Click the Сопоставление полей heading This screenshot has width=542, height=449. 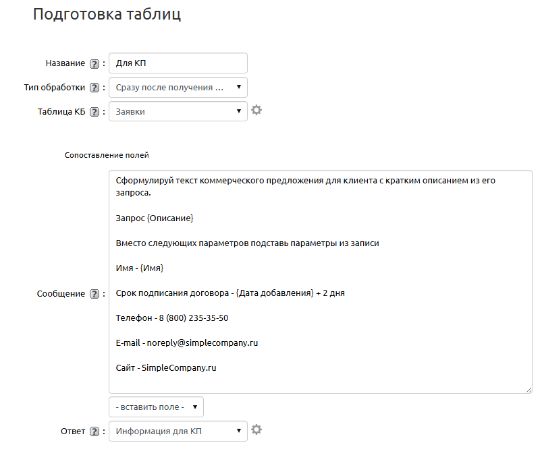(107, 156)
